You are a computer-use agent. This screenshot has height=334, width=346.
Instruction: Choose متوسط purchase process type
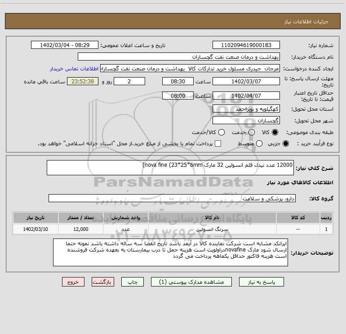click(259, 143)
